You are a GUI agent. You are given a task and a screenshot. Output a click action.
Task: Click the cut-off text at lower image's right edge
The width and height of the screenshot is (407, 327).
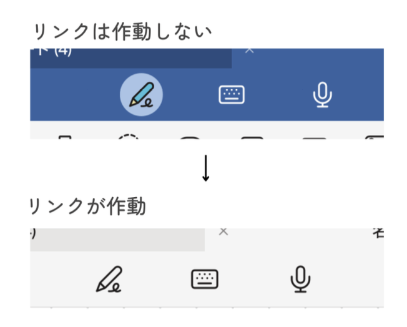point(378,233)
